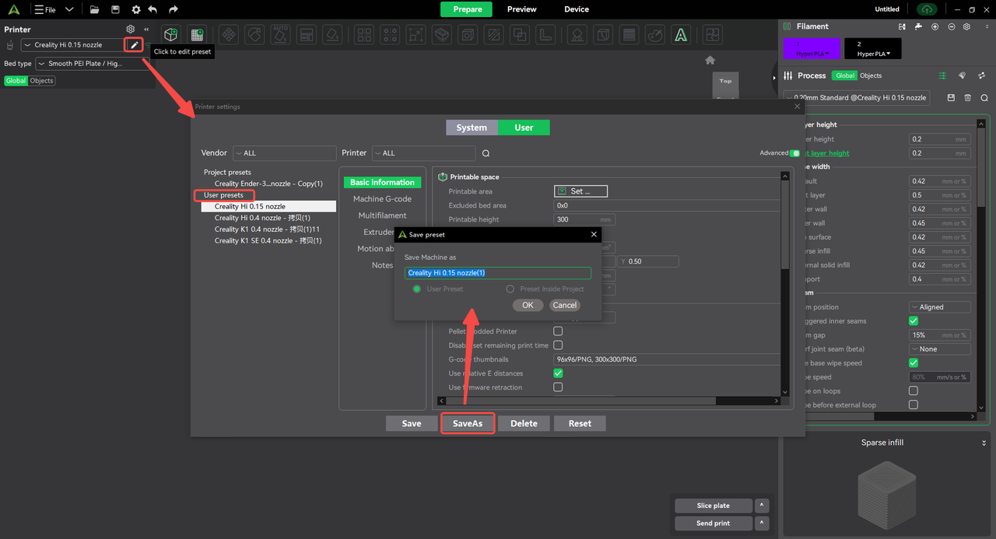Viewport: 996px width, 539px height.
Task: Select Creality K1 SE 0.4 nozzle preset
Action: pos(268,240)
